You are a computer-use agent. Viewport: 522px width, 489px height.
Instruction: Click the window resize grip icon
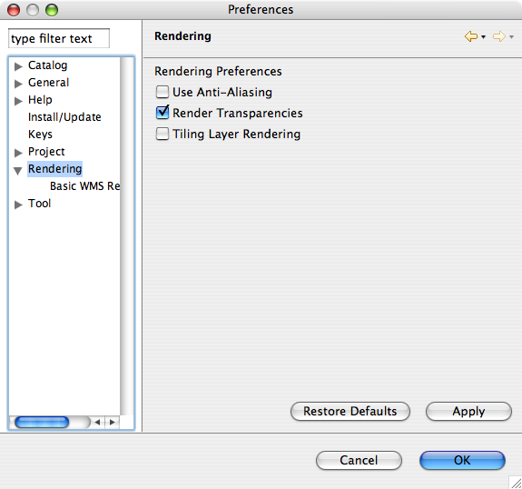click(516, 483)
